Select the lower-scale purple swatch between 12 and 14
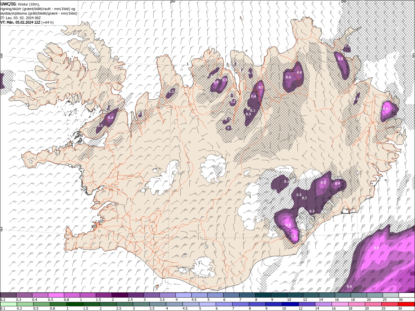Screen dimensions: 415x311 click(x=307, y=304)
